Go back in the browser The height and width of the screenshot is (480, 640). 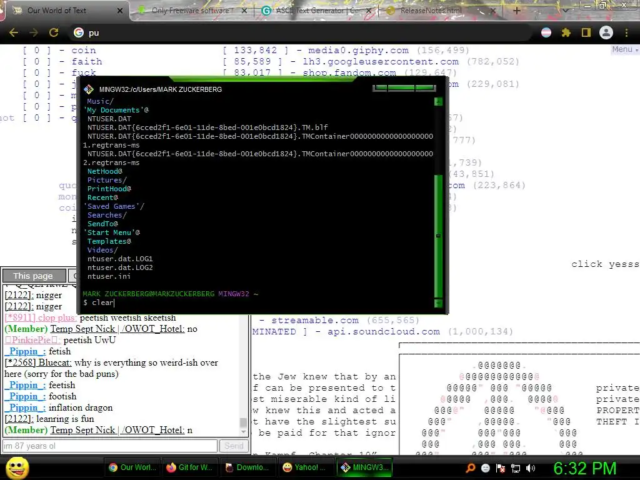tap(14, 32)
